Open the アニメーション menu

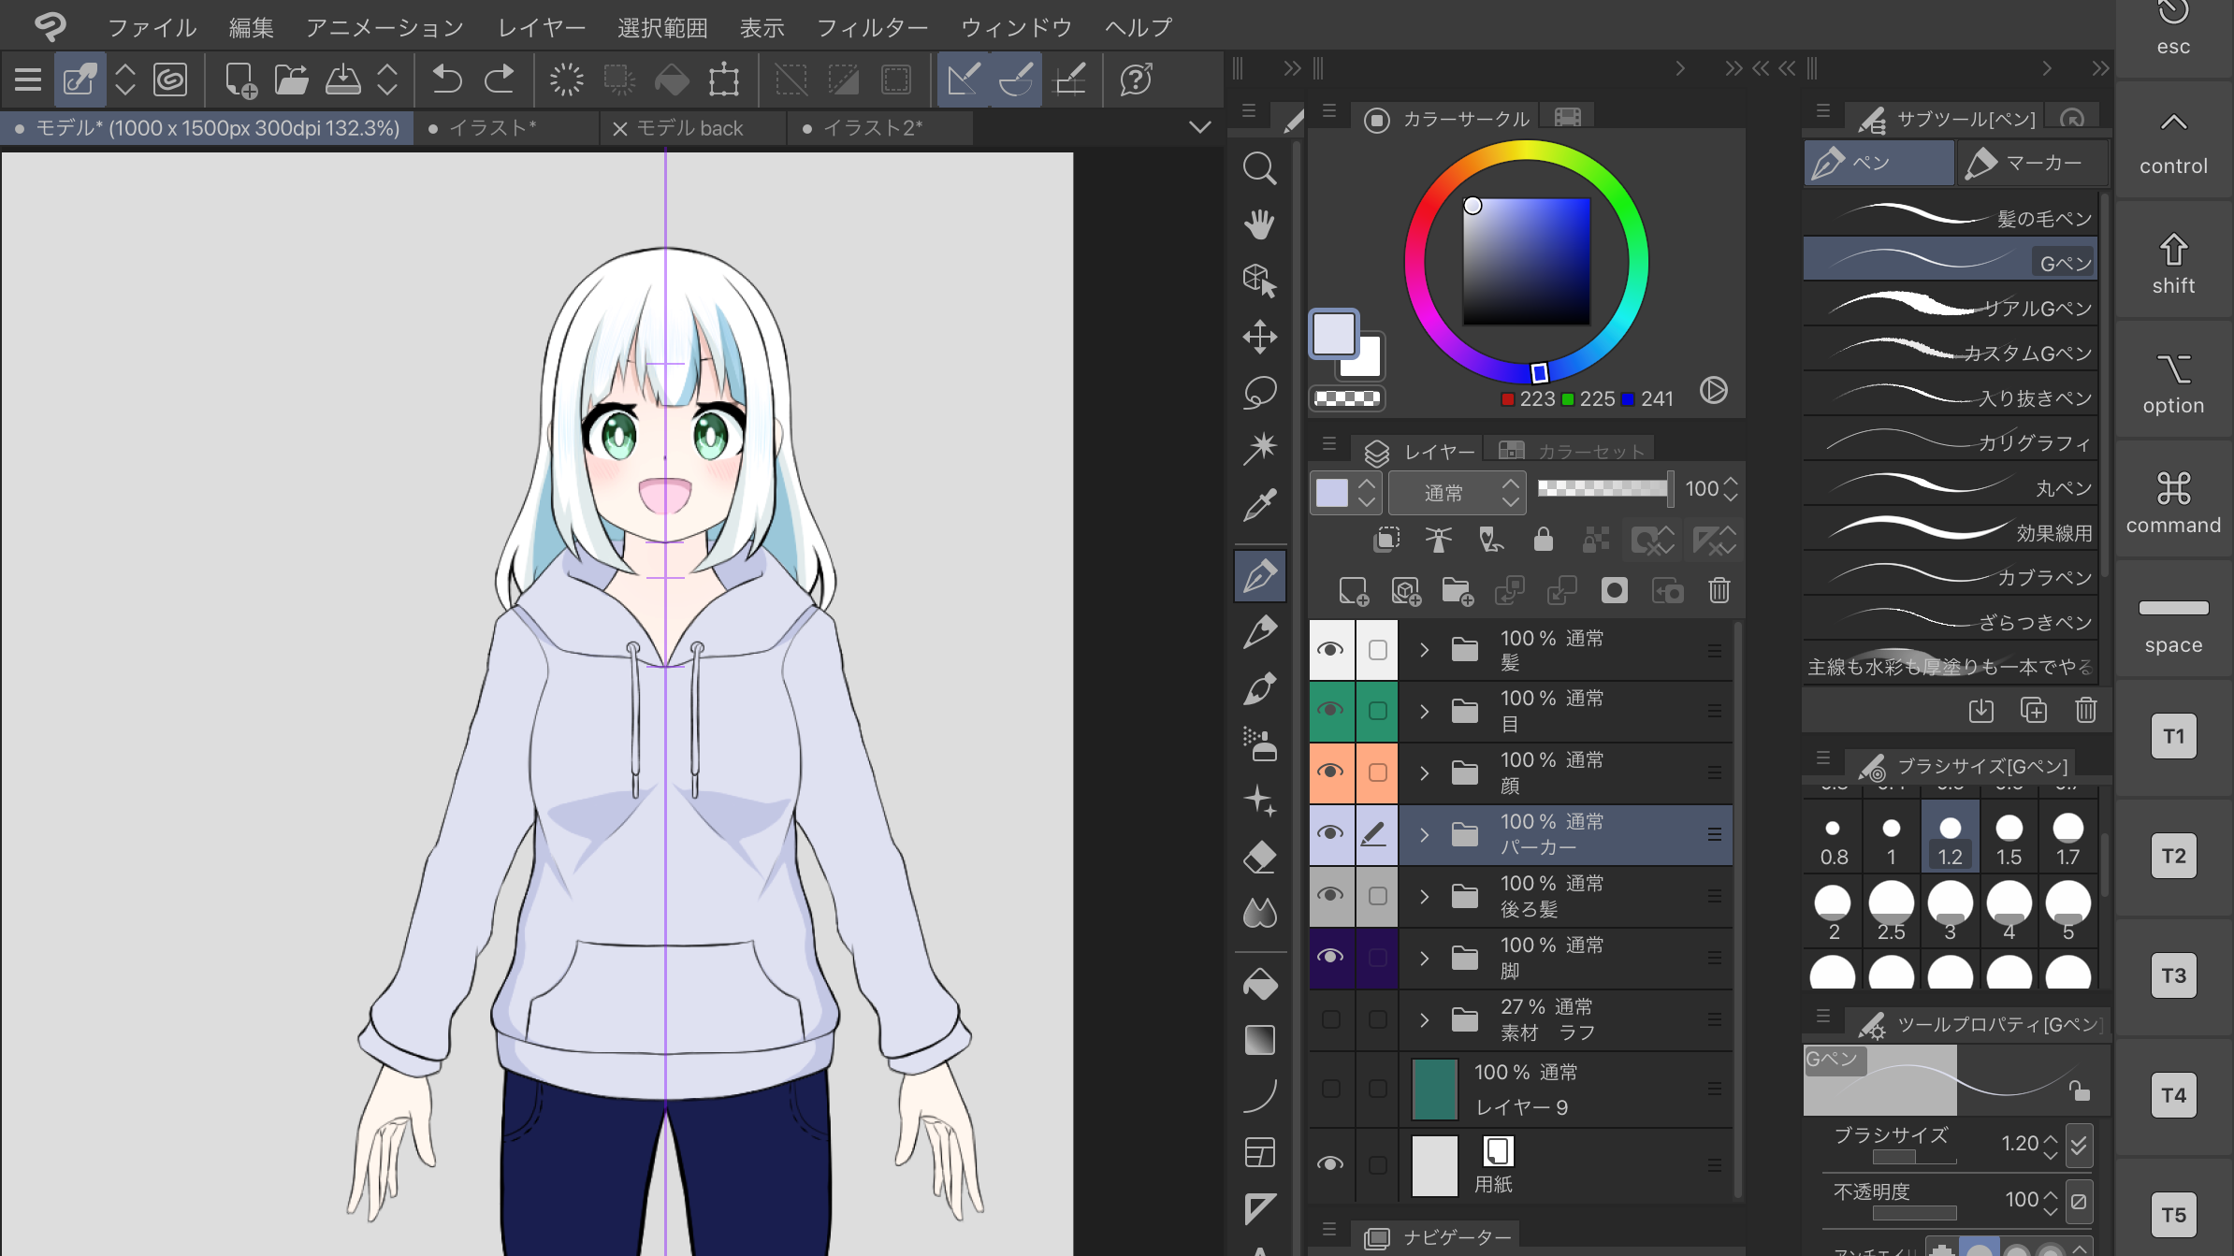click(x=384, y=27)
